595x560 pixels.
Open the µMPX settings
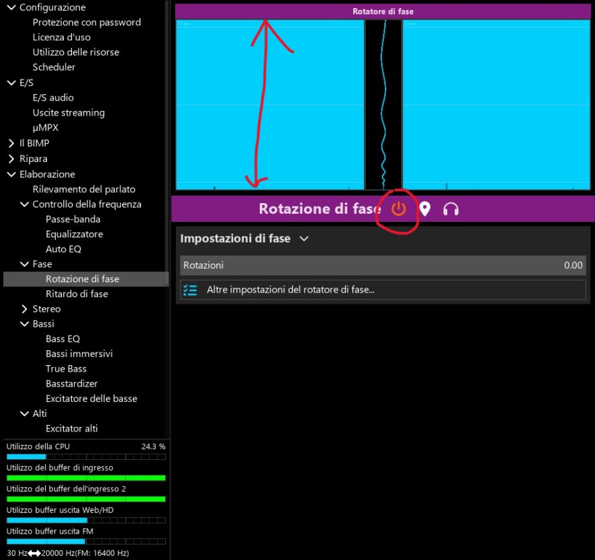coord(46,128)
